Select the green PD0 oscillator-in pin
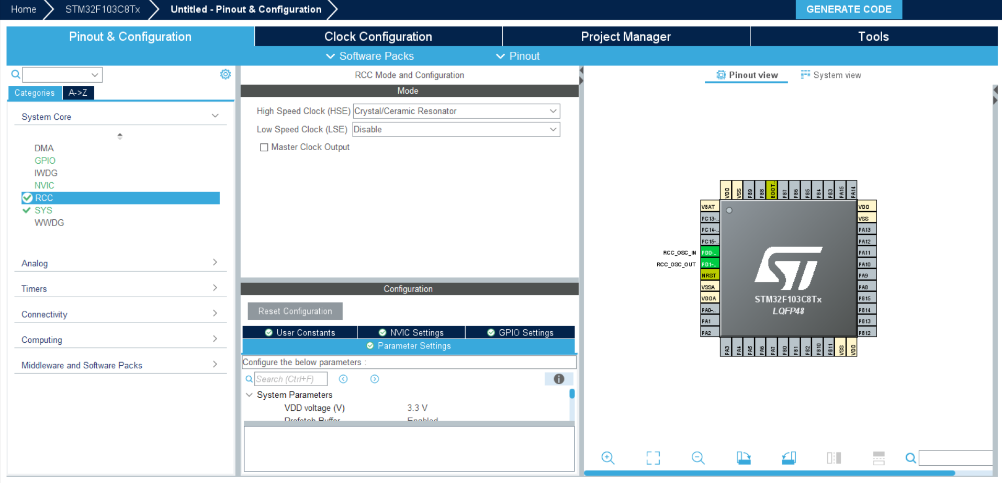Viewport: 1002px width, 483px height. point(710,253)
